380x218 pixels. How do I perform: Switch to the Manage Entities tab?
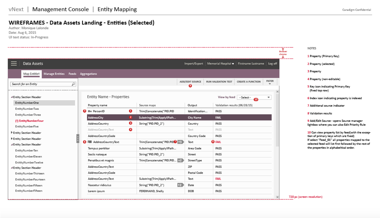54,74
